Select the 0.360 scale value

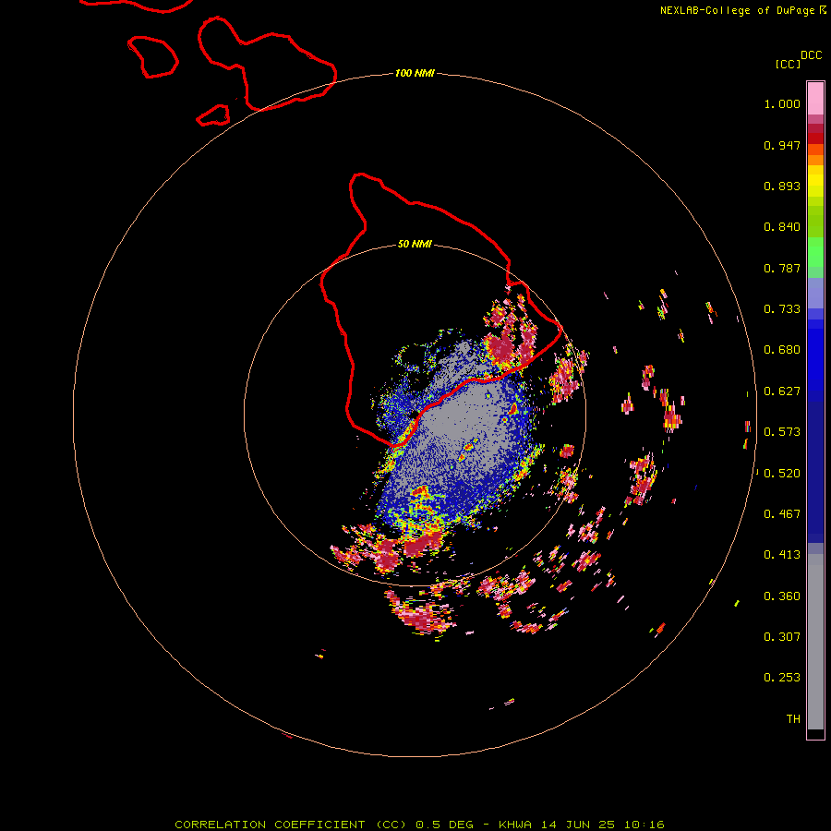782,596
